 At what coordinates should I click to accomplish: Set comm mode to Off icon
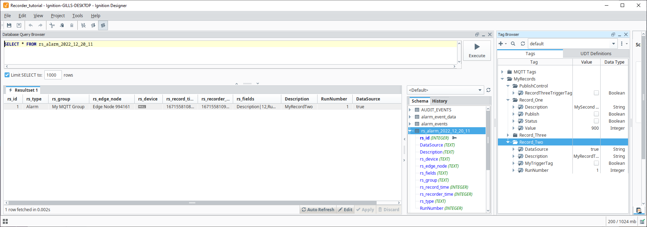[x=83, y=25]
